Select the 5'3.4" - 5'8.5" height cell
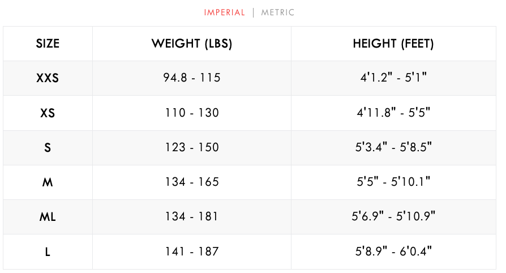506x273 pixels. coord(393,147)
